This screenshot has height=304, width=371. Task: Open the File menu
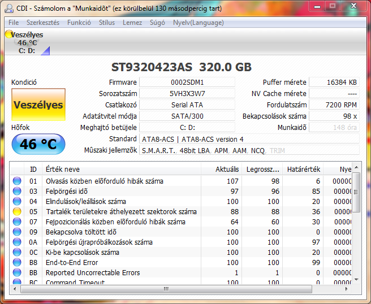pos(14,23)
